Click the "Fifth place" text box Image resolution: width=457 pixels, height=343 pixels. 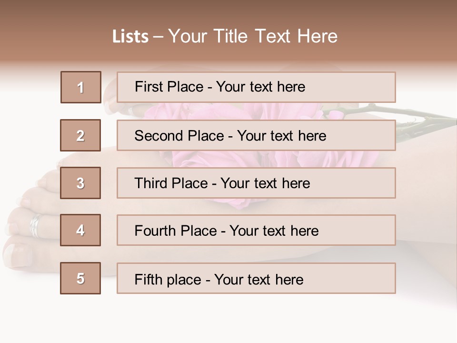256,278
